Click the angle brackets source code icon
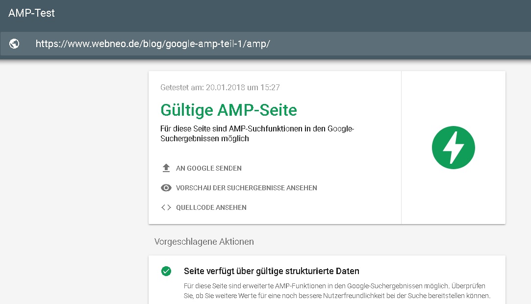 (x=166, y=207)
